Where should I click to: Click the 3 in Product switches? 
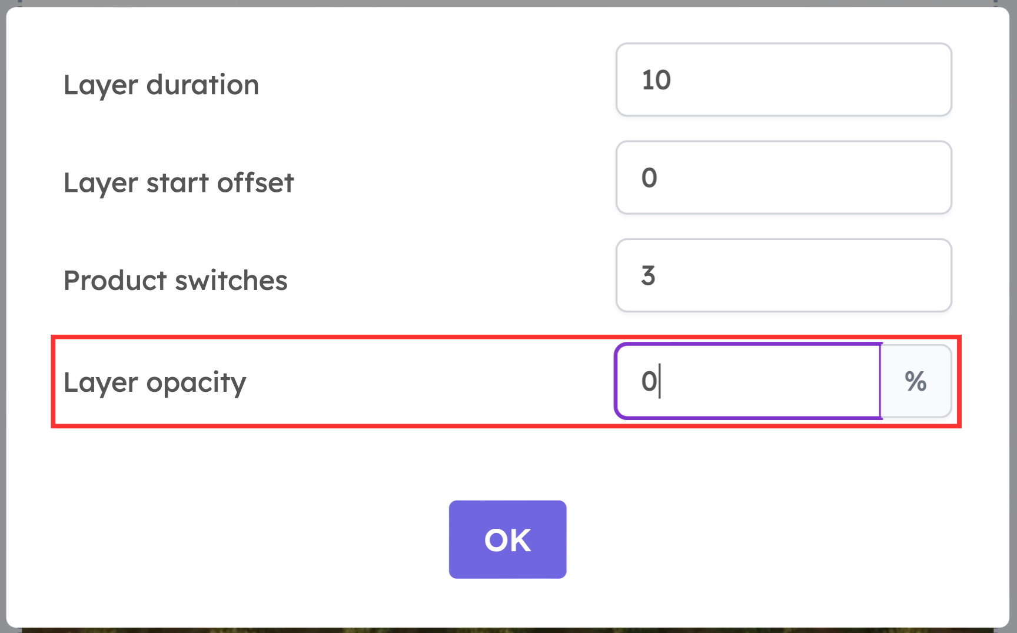(648, 275)
